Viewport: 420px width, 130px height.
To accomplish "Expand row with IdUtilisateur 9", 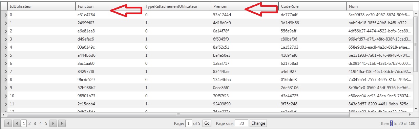I will point(6,88).
